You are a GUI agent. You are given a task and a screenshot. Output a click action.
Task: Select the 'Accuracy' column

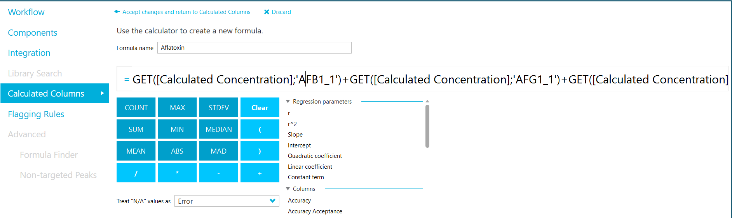pyautogui.click(x=299, y=201)
